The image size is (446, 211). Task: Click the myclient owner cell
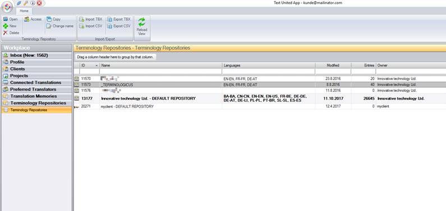click(x=411, y=106)
